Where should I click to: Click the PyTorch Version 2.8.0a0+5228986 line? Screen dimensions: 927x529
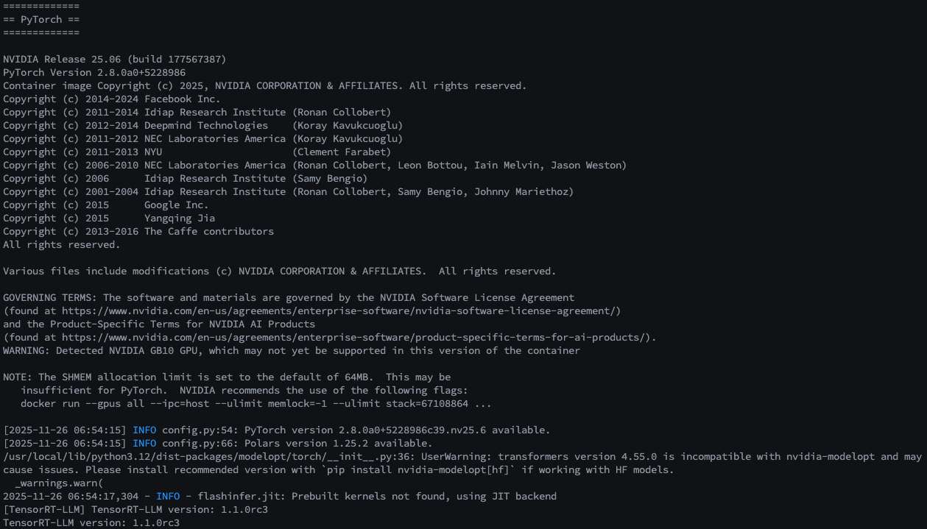point(94,72)
